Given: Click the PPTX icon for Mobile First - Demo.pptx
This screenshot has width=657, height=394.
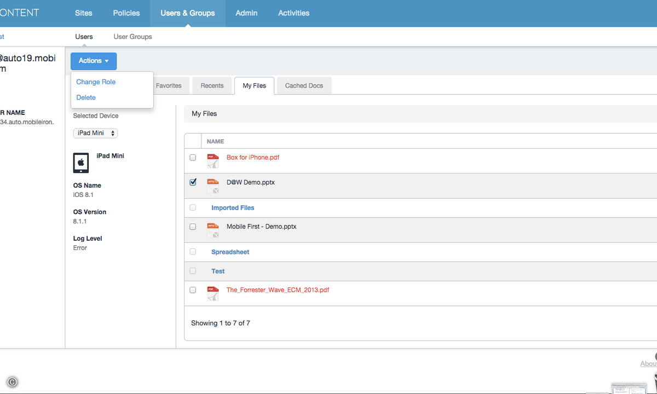Looking at the screenshot, I should tap(213, 230).
